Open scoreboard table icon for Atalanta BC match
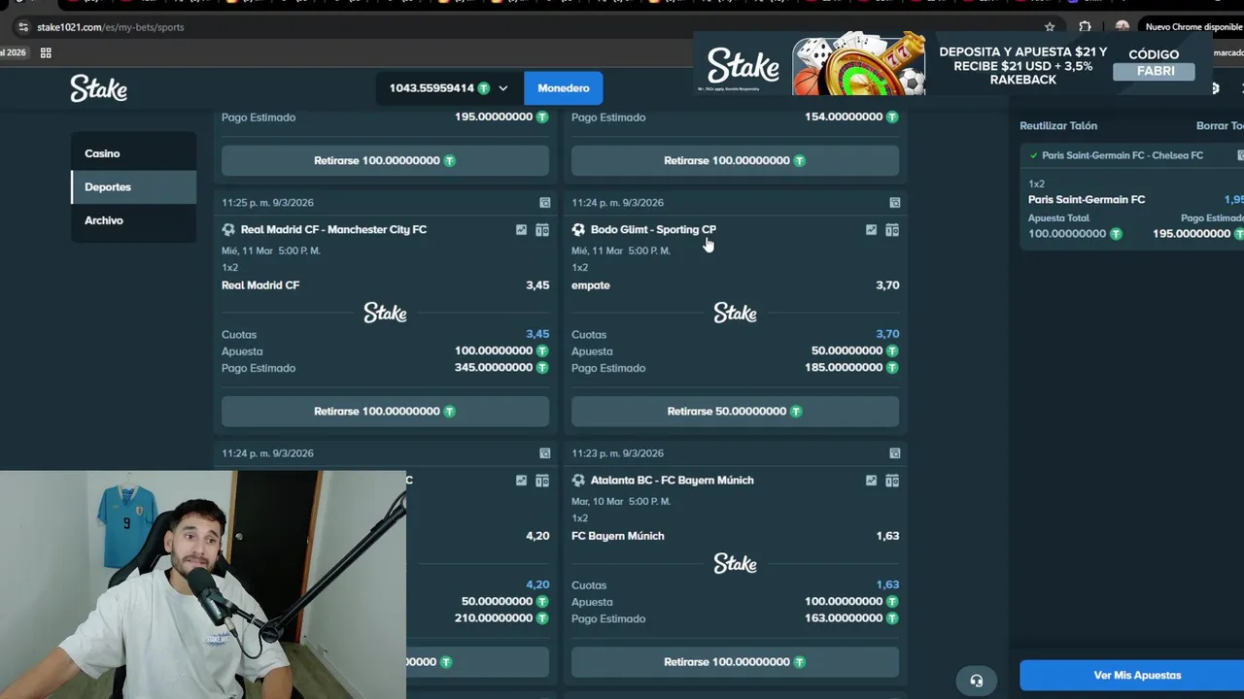 892,481
